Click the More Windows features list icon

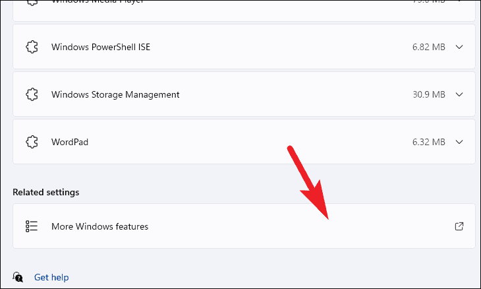point(32,226)
